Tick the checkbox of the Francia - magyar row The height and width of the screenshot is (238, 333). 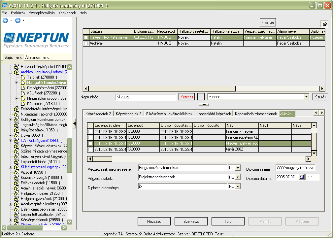pos(90,131)
